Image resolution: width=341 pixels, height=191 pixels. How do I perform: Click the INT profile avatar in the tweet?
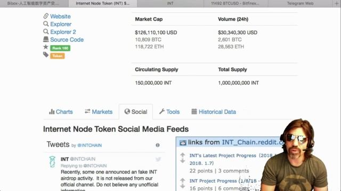52,162
